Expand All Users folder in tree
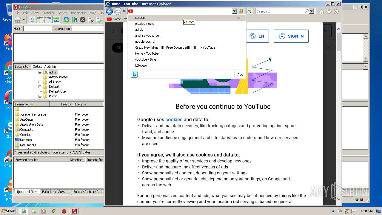This screenshot has height=215, width=382. 40,82
